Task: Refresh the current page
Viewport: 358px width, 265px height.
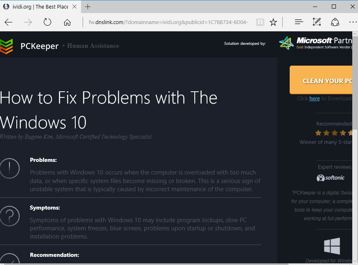Action: [x=47, y=22]
